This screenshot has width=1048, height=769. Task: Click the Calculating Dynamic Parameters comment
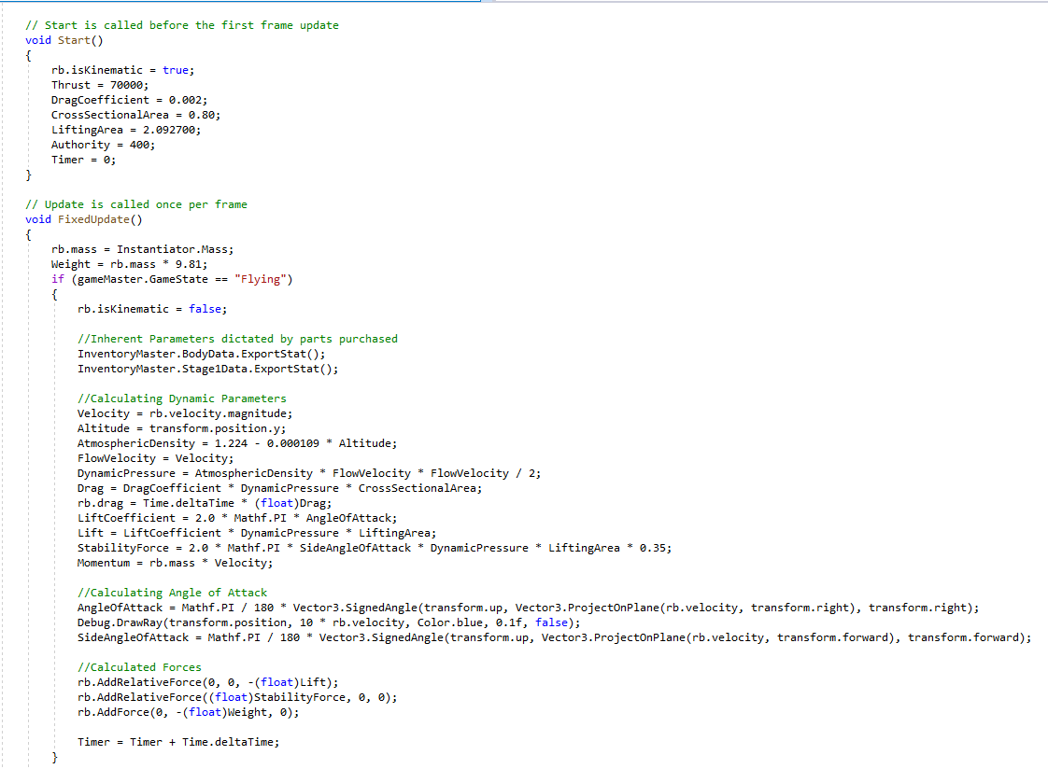(x=182, y=398)
